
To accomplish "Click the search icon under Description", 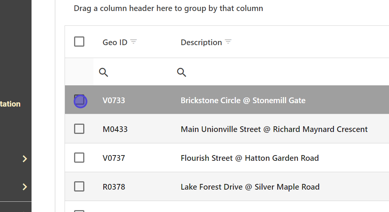I will pos(182,72).
